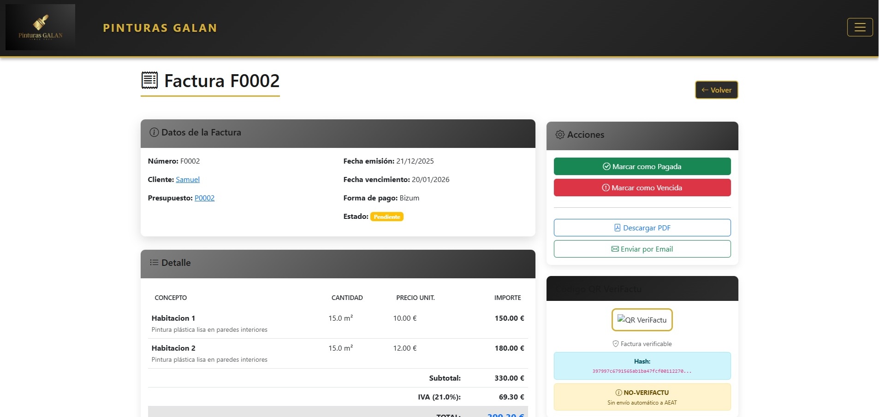
Task: Click the shield icon next to Factura verificable
Action: point(615,344)
